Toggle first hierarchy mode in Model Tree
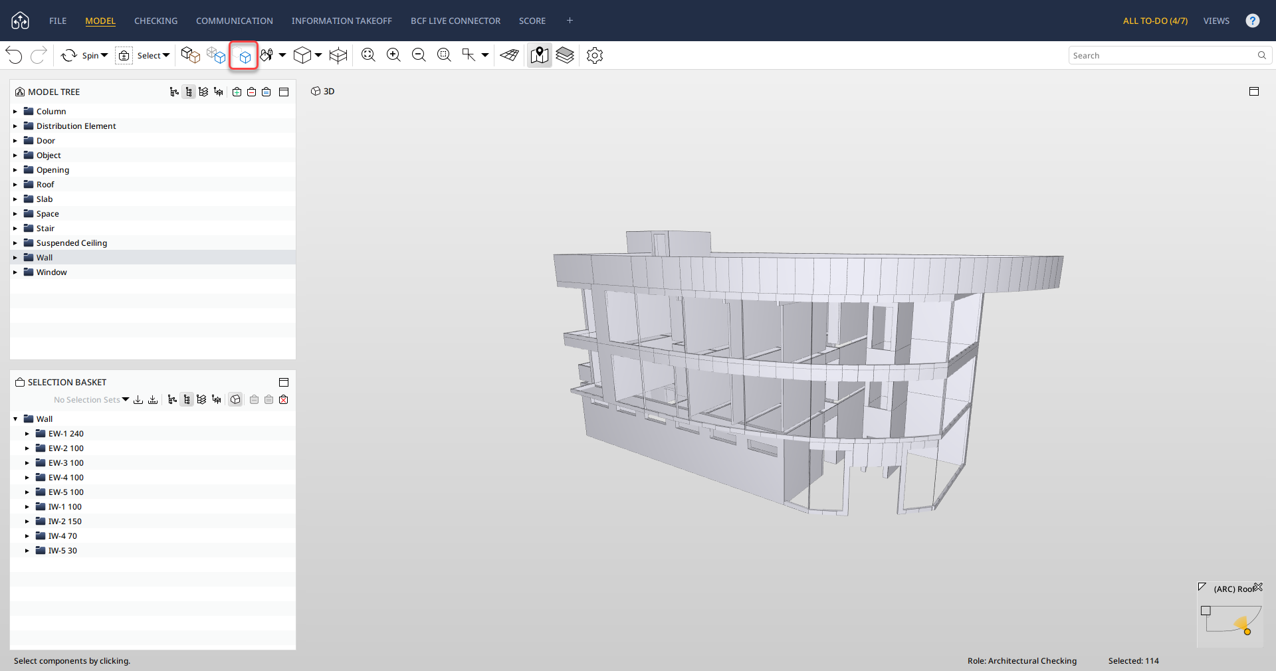The image size is (1276, 671). pyautogui.click(x=174, y=92)
